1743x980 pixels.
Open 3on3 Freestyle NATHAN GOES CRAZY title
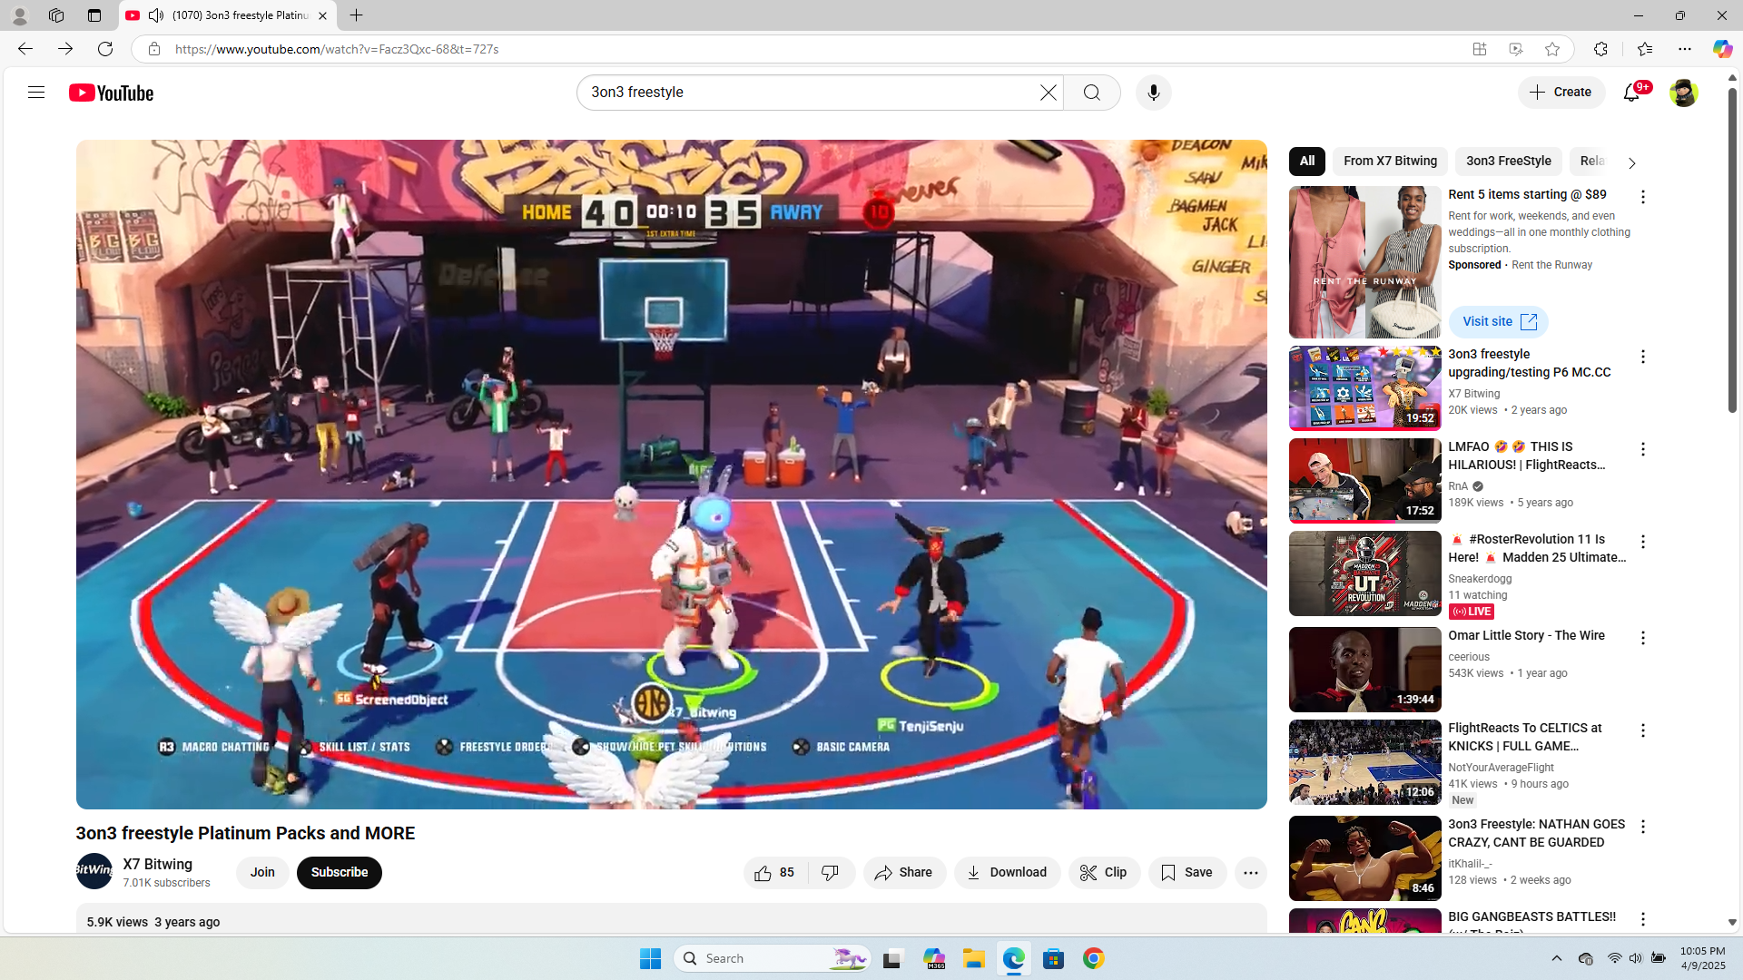[x=1537, y=833]
